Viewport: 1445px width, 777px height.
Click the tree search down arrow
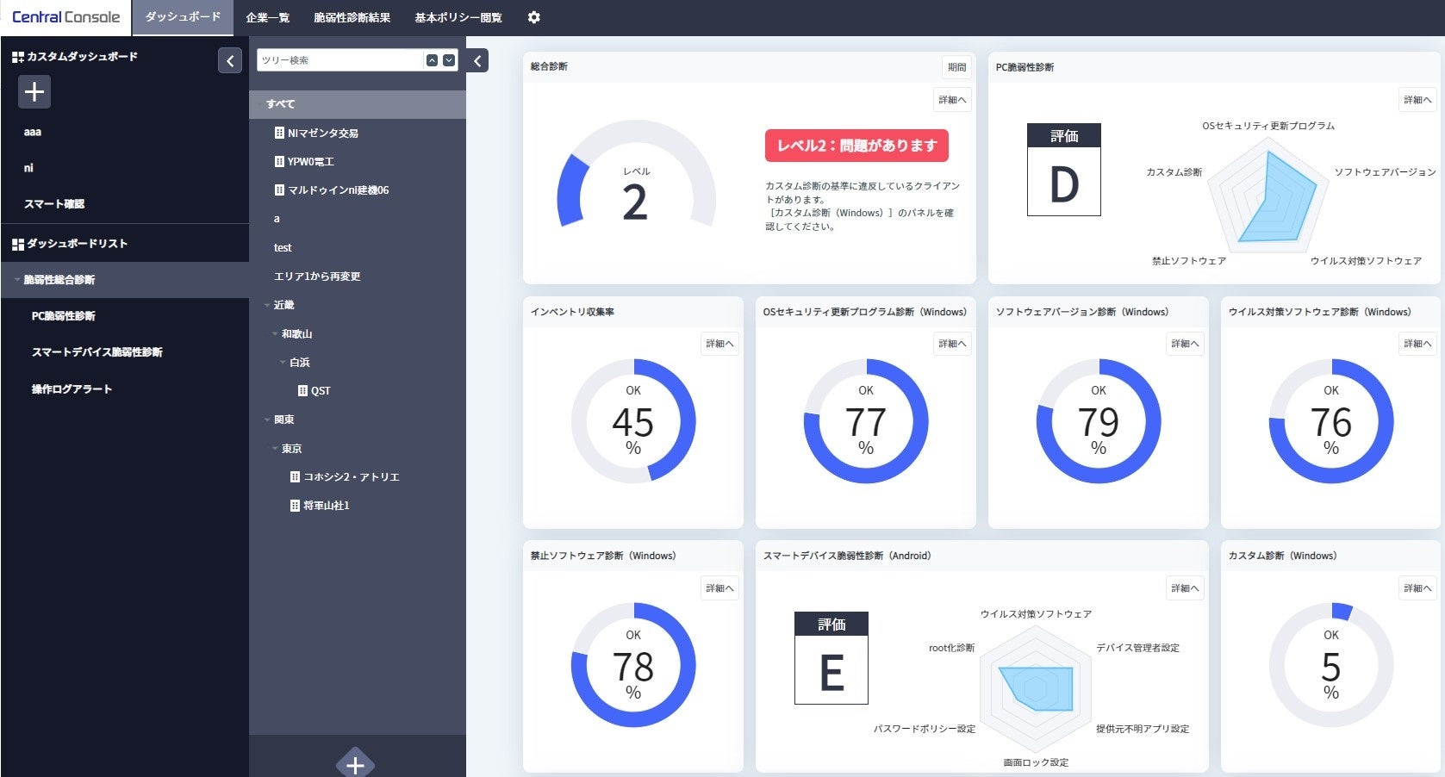[x=449, y=60]
